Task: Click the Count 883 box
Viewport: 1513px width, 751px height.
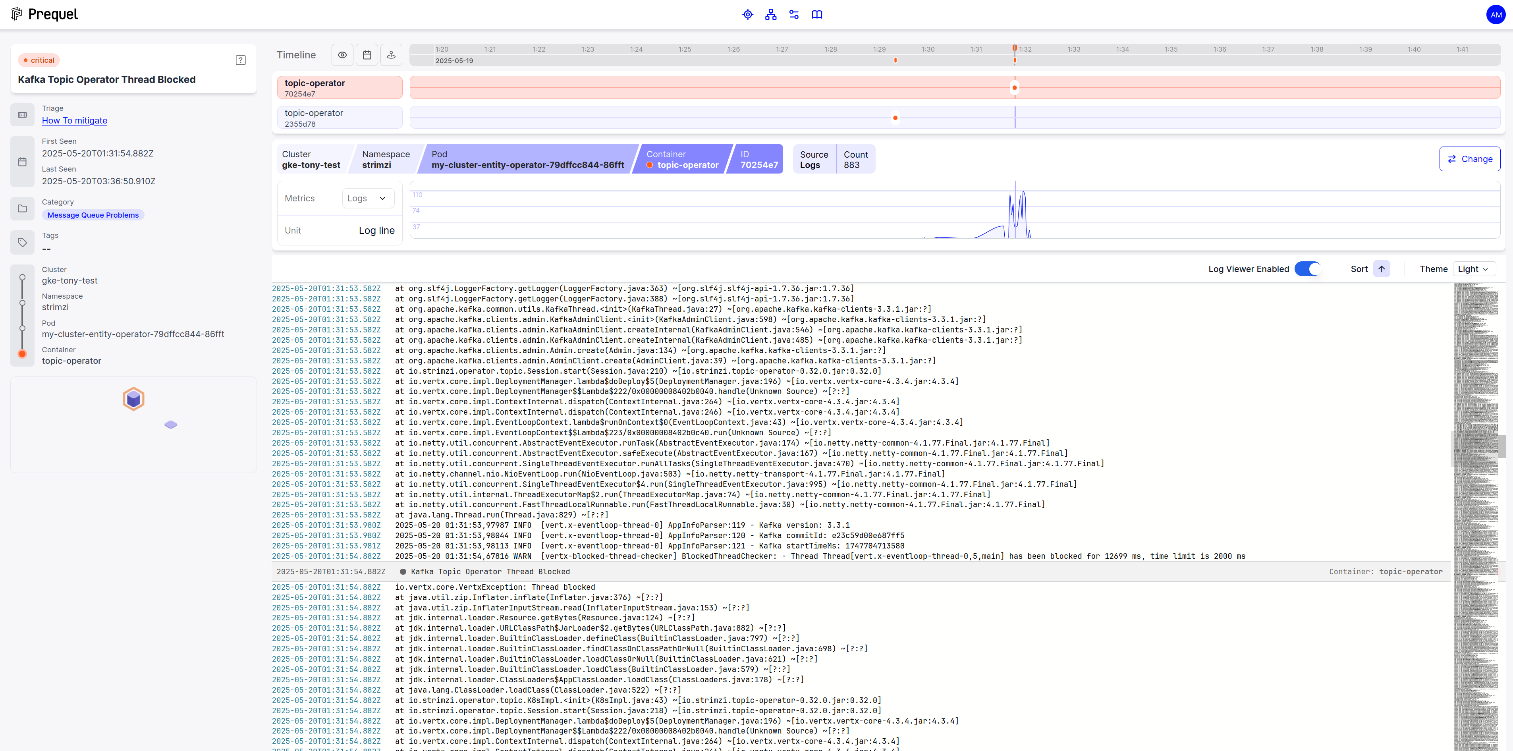Action: pos(856,159)
